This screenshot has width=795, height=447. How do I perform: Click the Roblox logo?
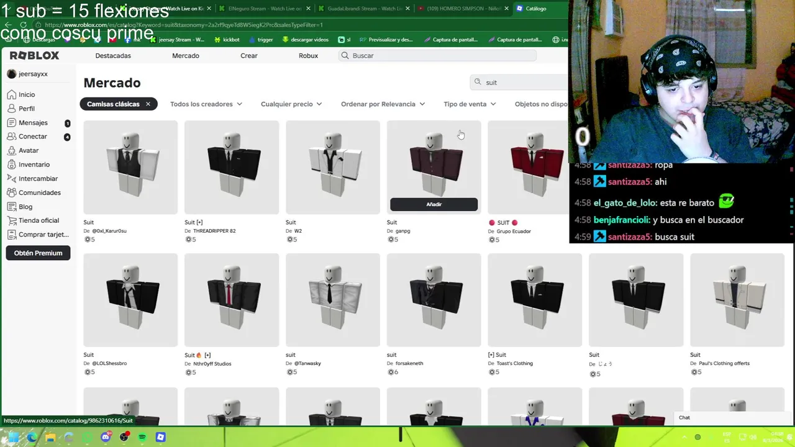[34, 55]
